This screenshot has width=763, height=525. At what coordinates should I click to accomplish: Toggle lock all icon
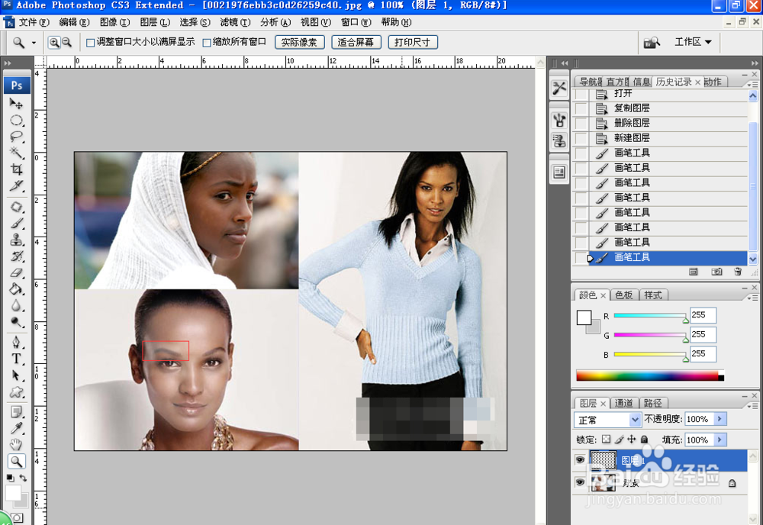[644, 440]
